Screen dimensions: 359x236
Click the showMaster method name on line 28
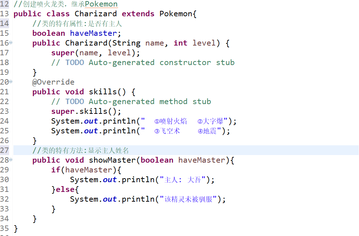112,160
